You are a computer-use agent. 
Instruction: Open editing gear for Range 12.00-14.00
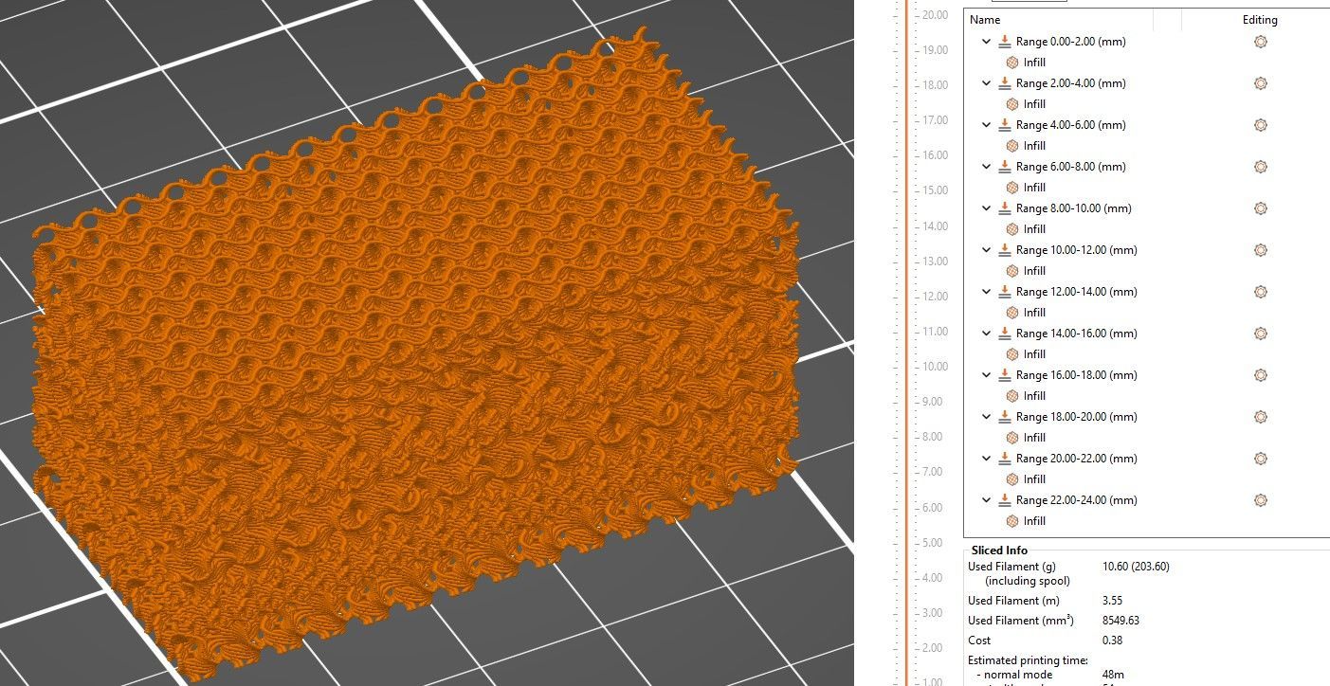tap(1260, 292)
